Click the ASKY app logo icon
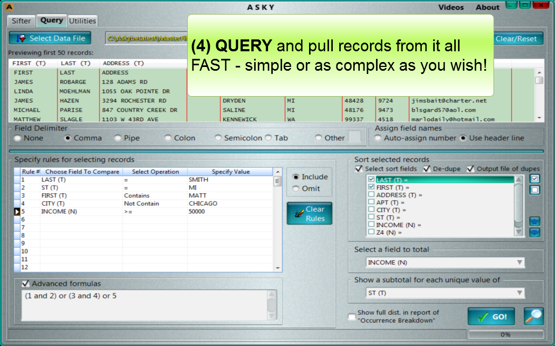 pos(9,6)
